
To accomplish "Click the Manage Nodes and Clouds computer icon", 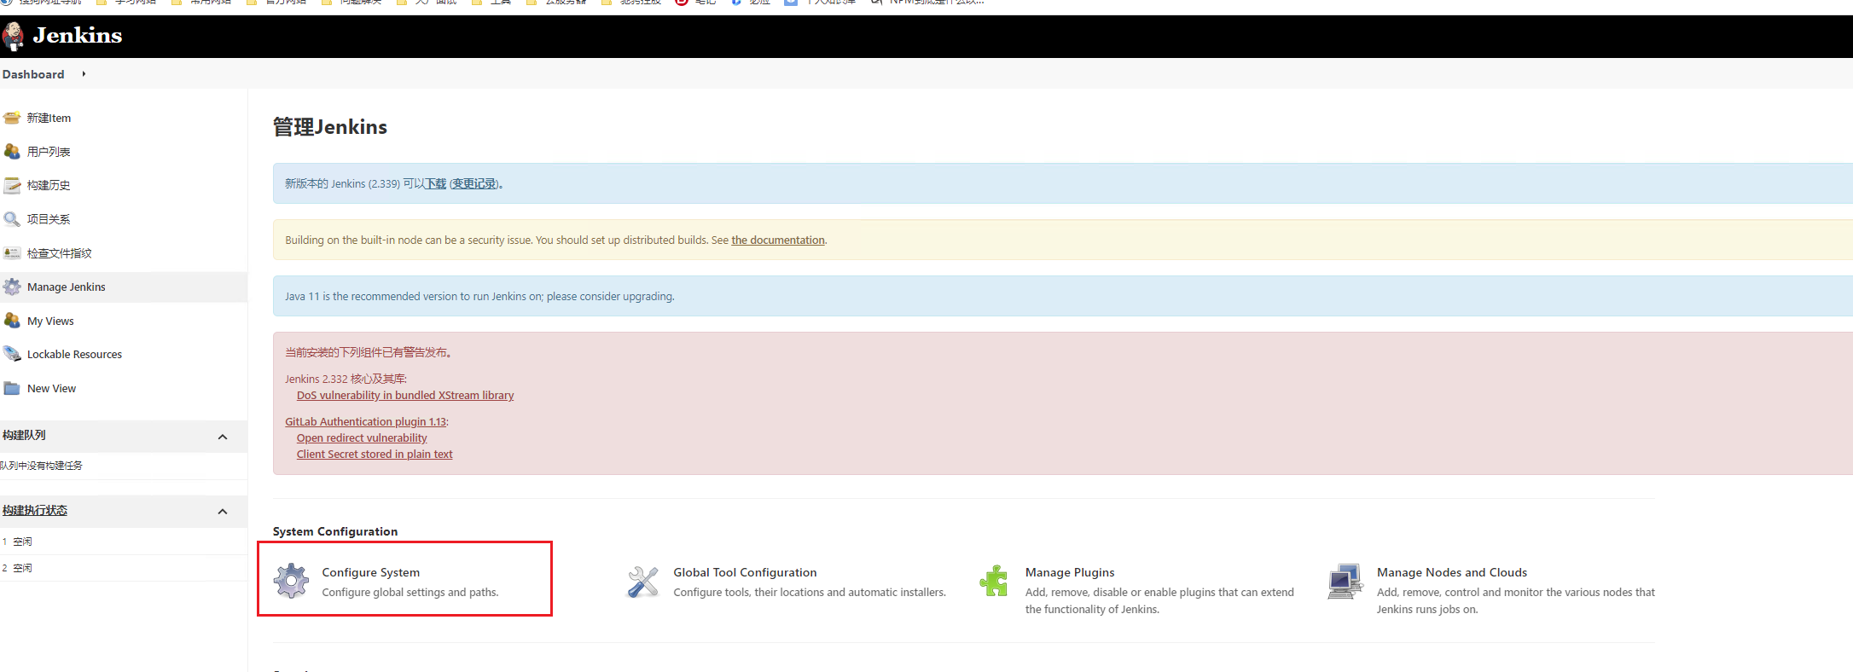I will point(1345,582).
